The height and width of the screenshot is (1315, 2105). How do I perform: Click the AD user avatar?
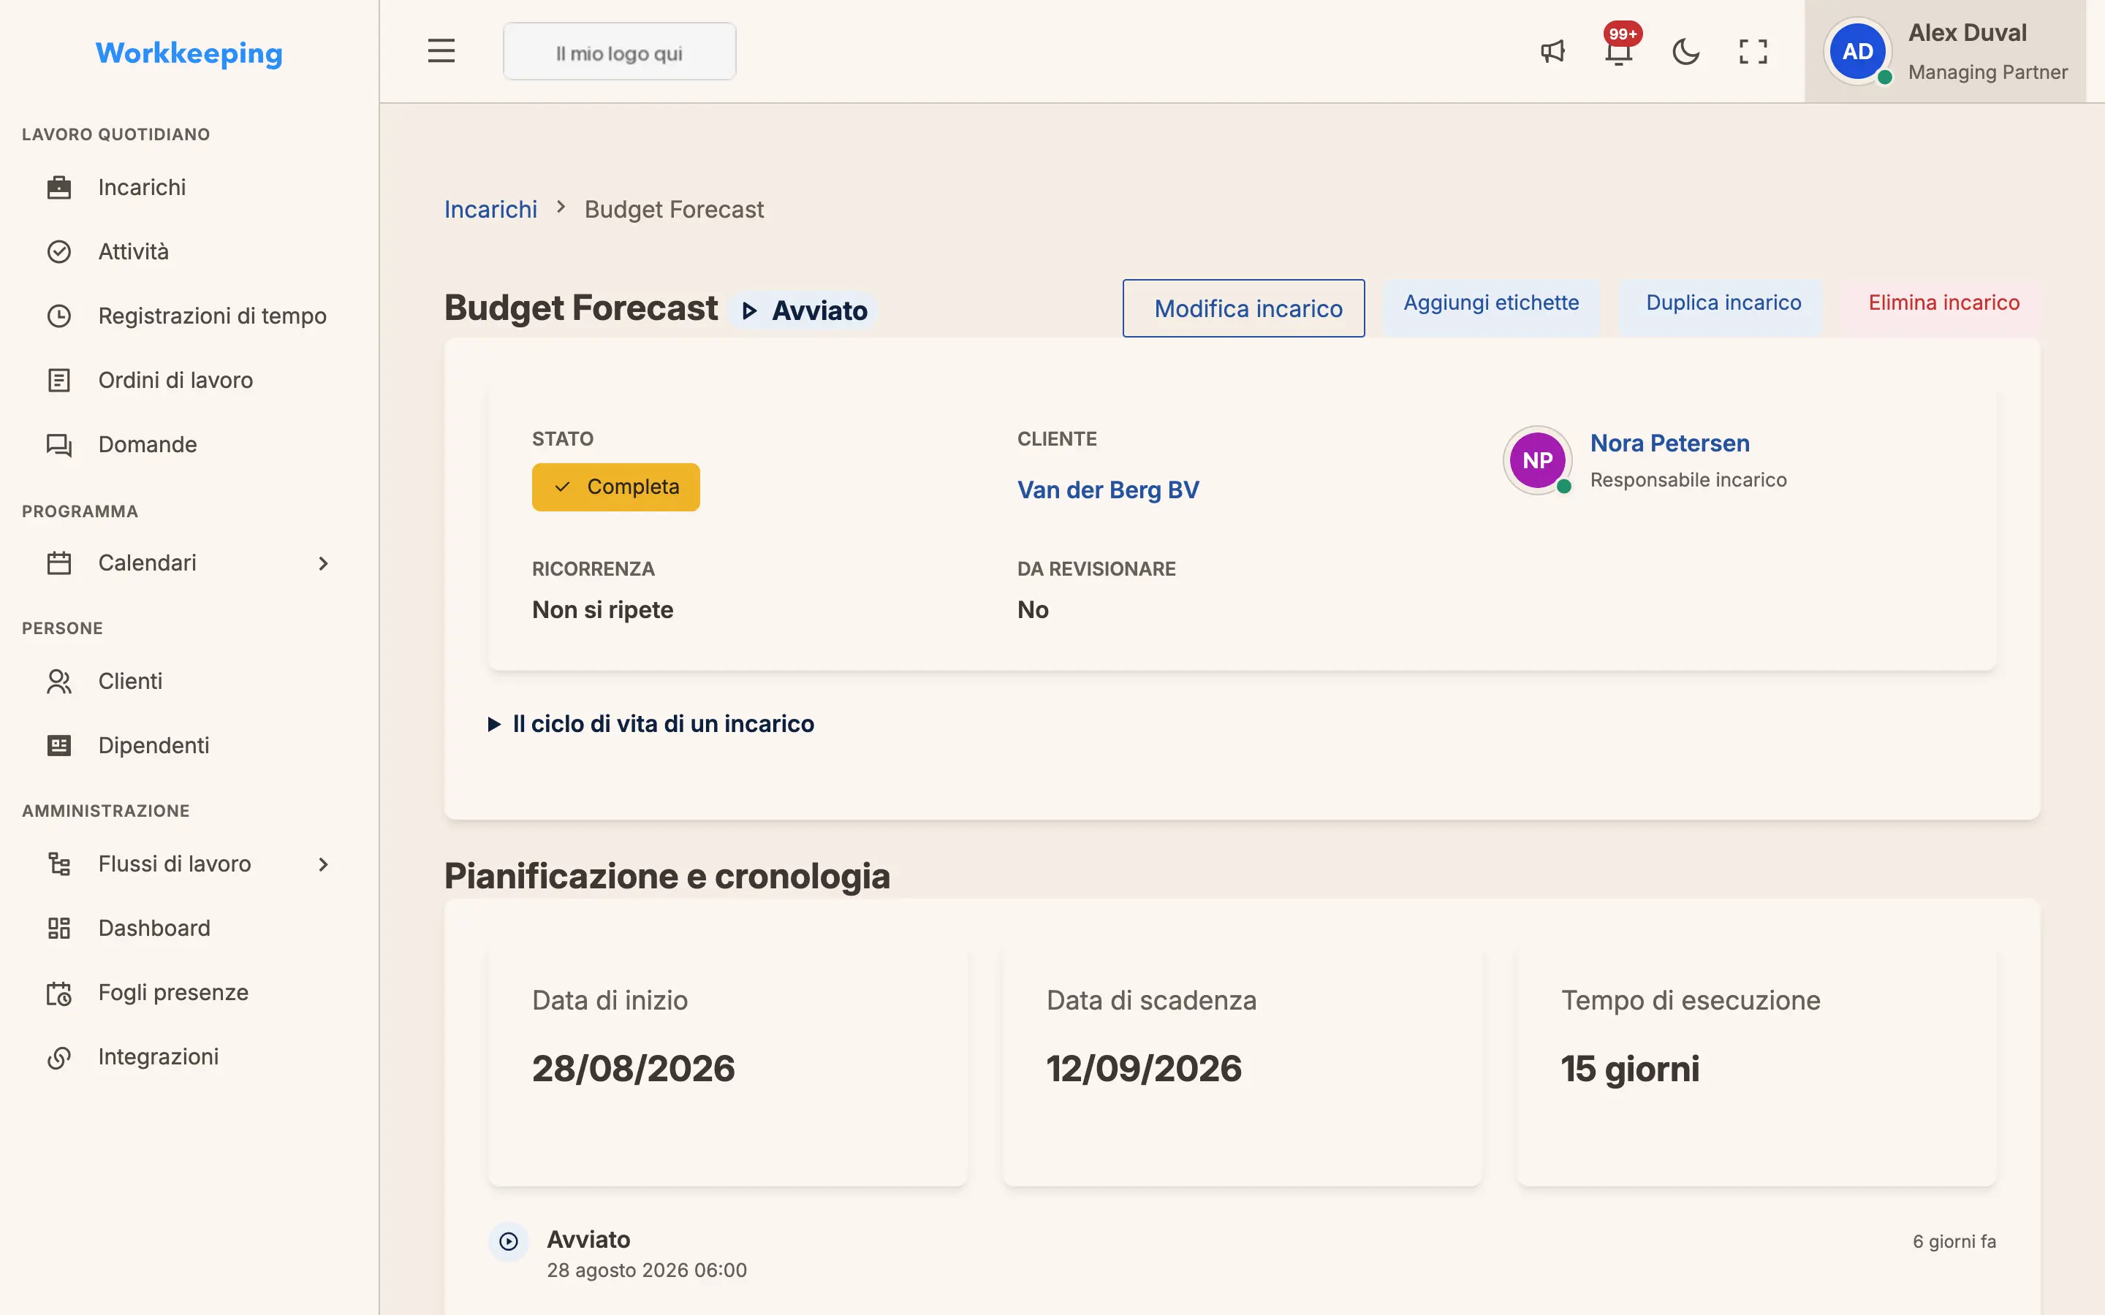[x=1857, y=51]
